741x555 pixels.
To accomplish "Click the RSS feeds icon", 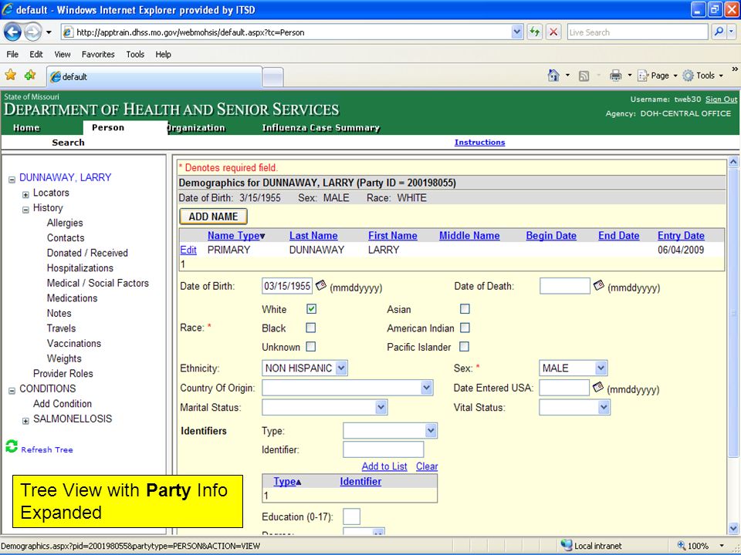I will tap(584, 76).
